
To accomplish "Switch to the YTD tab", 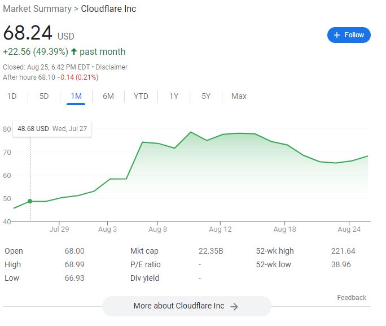I will pos(141,96).
